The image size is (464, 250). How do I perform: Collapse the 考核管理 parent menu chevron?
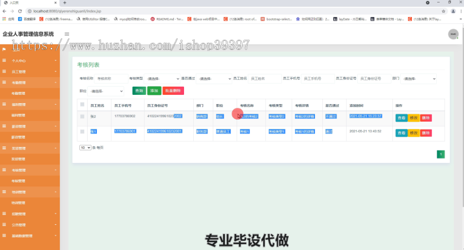[x=55, y=170]
